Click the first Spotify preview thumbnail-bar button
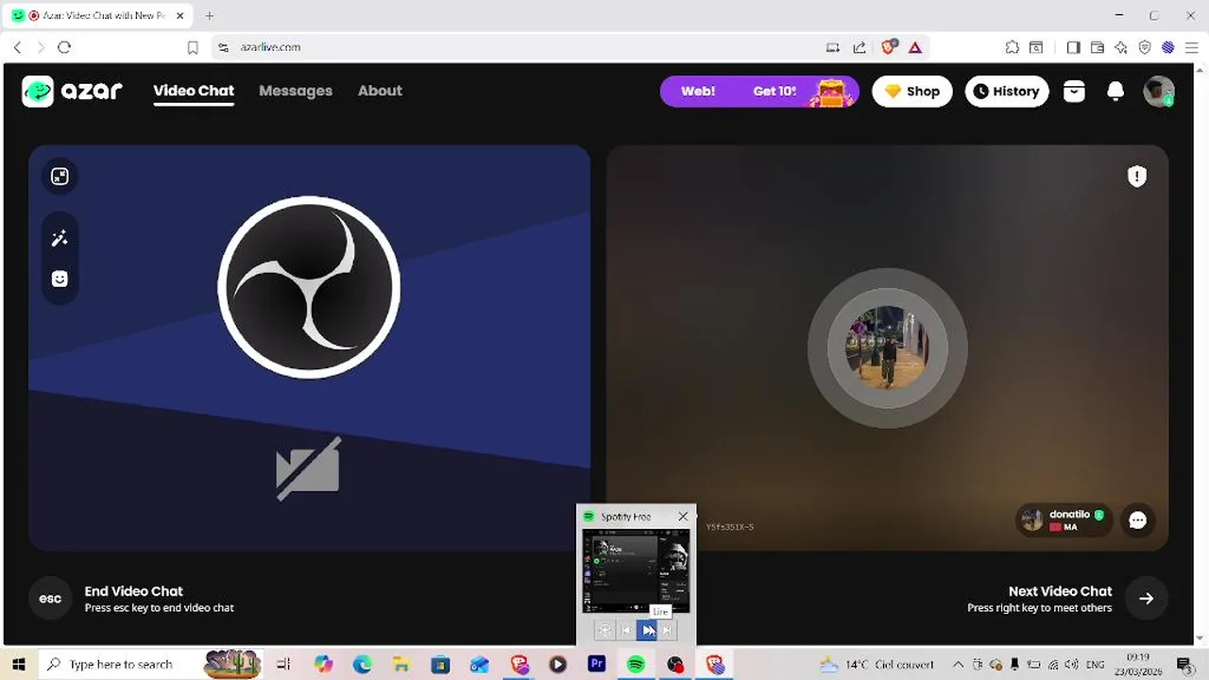This screenshot has height=680, width=1209. [604, 630]
